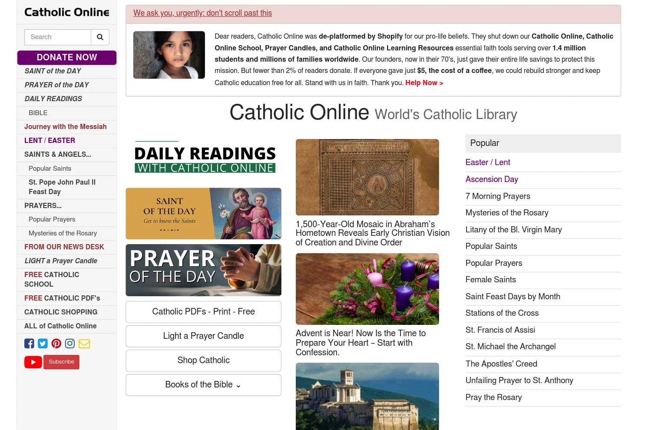Open Popular Prayers in Popular list
The height and width of the screenshot is (430, 645).
point(494,263)
